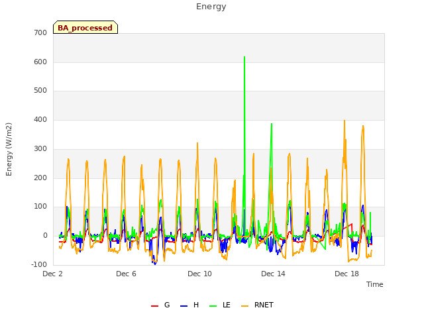Click the BA_processed label box
Viewport: 424px width, 318px height.
[85, 27]
